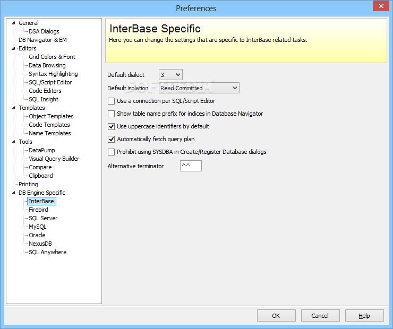
Task: Collapse the DB Engine Specific node
Action: (13, 193)
